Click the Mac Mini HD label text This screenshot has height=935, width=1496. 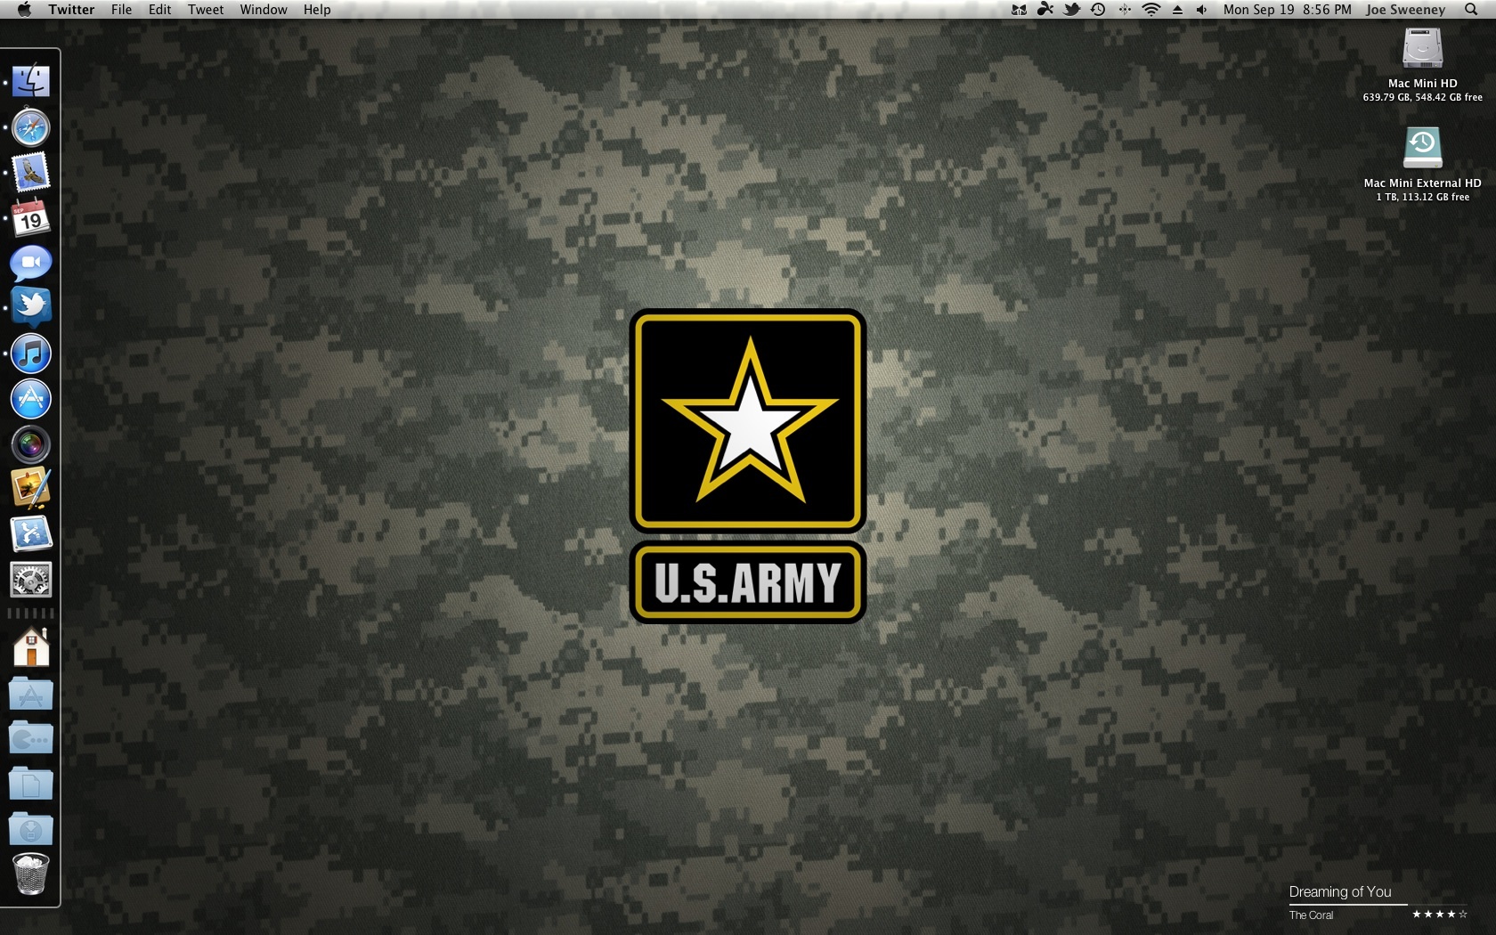click(x=1422, y=83)
